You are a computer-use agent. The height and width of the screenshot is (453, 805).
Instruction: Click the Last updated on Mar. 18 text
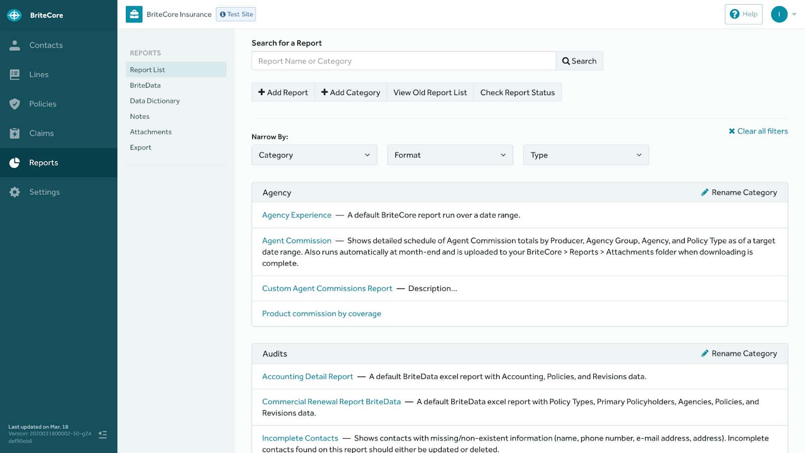pyautogui.click(x=38, y=427)
